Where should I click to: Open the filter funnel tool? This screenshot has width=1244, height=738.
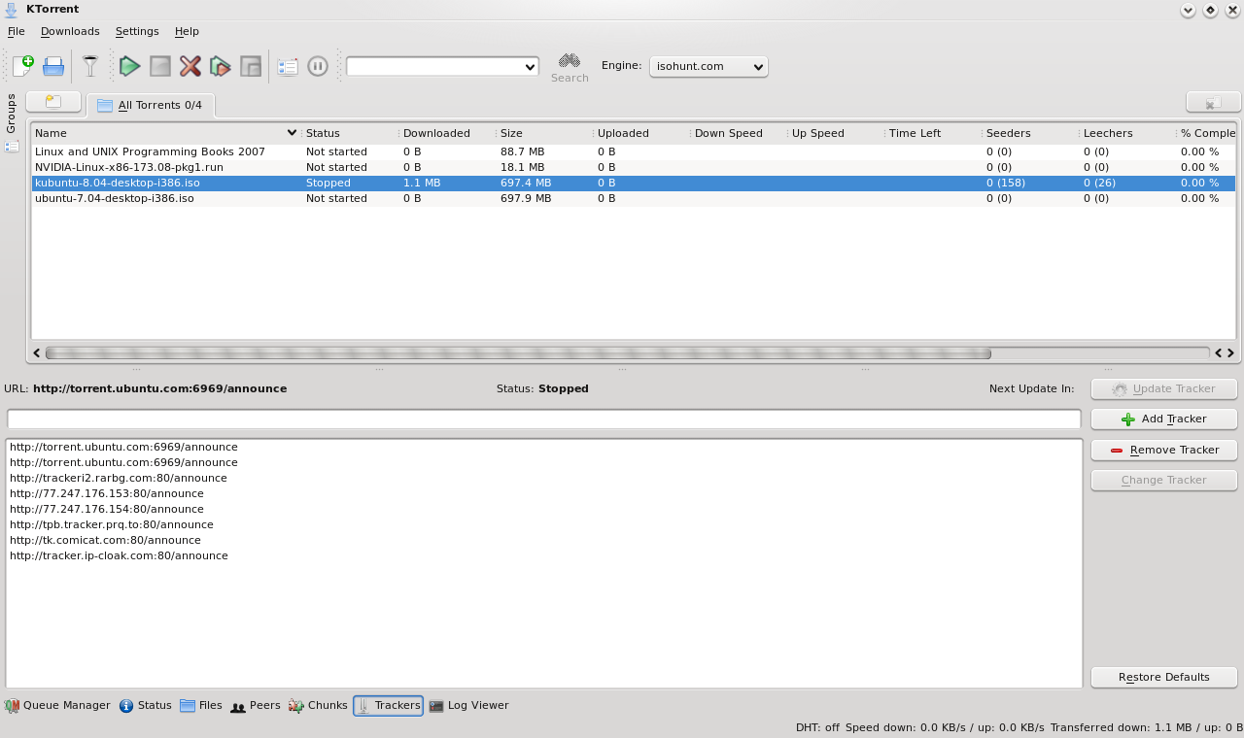click(x=90, y=66)
